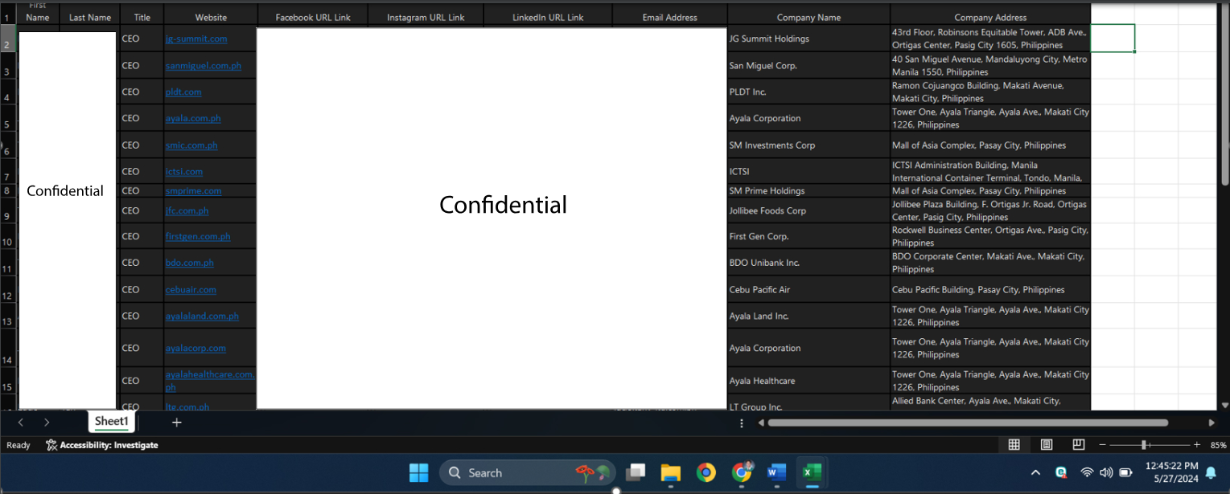Adjust the zoom slider handle
The width and height of the screenshot is (1230, 494).
click(x=1143, y=444)
